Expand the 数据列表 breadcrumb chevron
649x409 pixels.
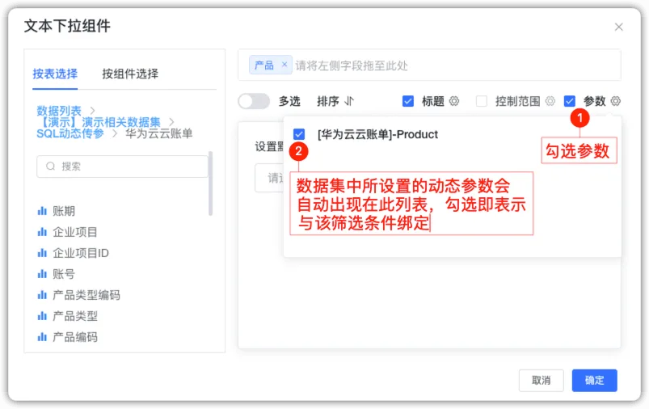pos(93,111)
